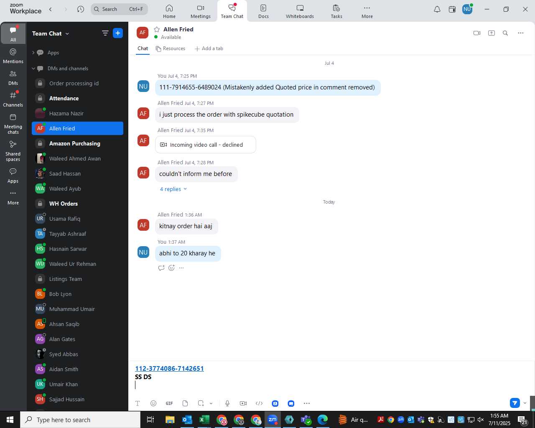The width and height of the screenshot is (535, 428).
Task: Add emoji reaction to last message
Action: 171,268
